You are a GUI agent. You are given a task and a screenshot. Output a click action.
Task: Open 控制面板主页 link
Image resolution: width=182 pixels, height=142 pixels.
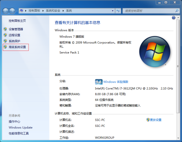[17, 21]
